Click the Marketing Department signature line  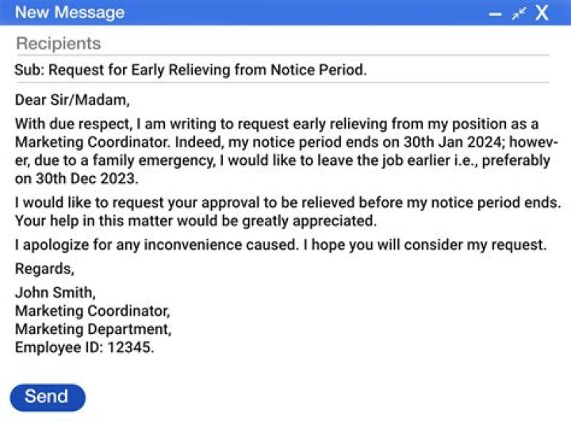(x=93, y=329)
